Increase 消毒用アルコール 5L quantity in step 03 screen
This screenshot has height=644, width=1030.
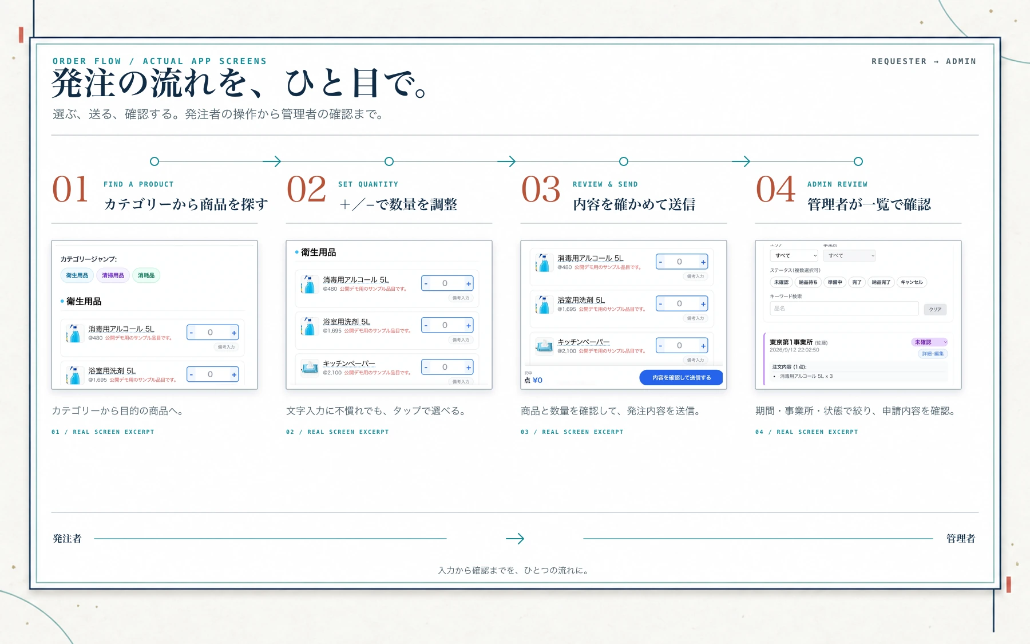coord(703,262)
